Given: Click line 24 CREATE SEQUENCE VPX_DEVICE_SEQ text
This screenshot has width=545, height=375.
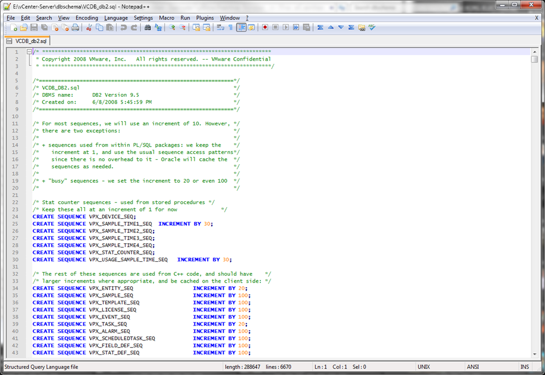Looking at the screenshot, I should (x=84, y=217).
